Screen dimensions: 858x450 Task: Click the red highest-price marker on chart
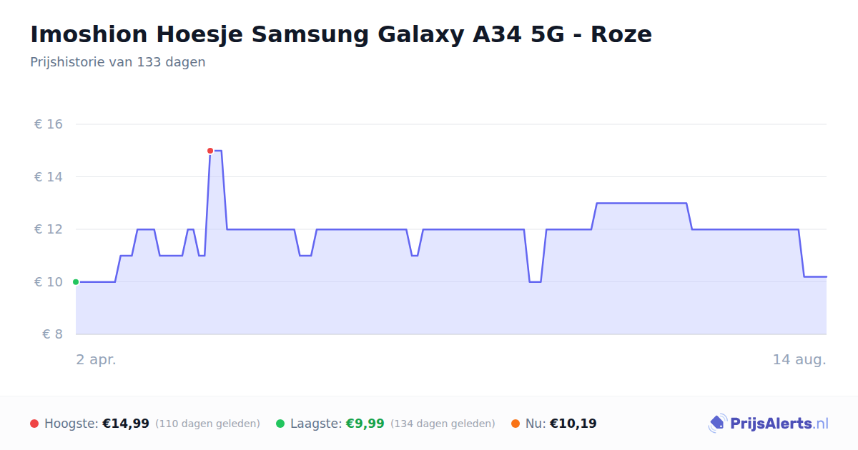tap(210, 151)
